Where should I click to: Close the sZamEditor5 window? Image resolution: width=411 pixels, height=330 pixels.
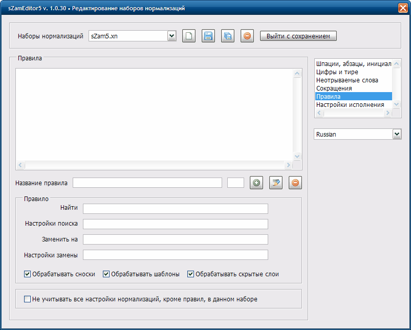pos(403,8)
